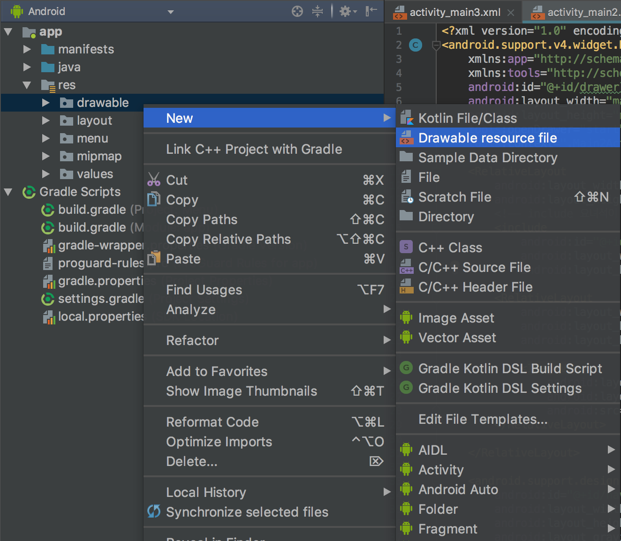Expand the layout folder
This screenshot has height=541, width=621.
click(x=45, y=120)
